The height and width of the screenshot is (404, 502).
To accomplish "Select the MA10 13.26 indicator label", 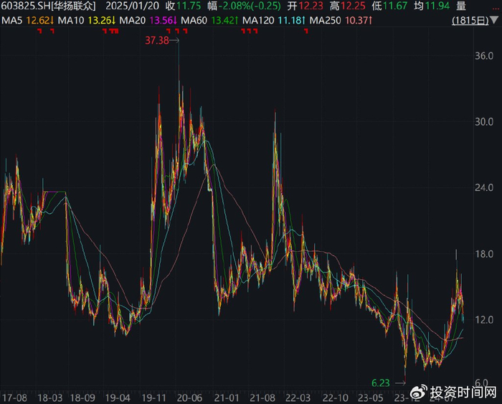I will 87,21.
